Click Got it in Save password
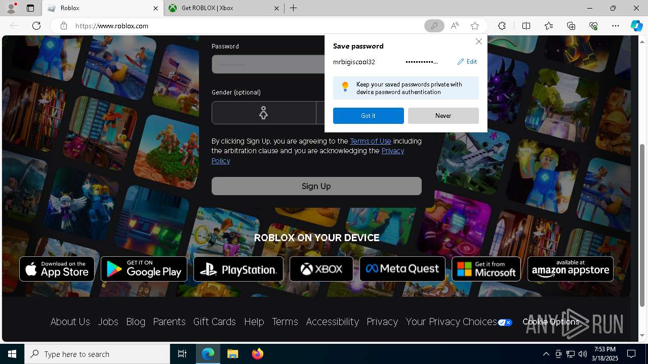 (x=368, y=116)
